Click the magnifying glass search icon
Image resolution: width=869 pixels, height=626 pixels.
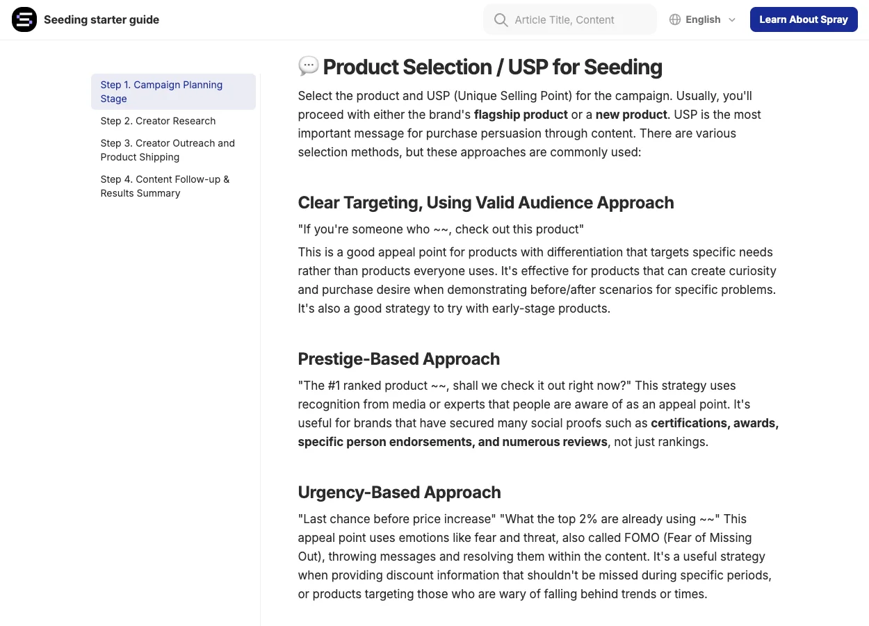tap(501, 20)
